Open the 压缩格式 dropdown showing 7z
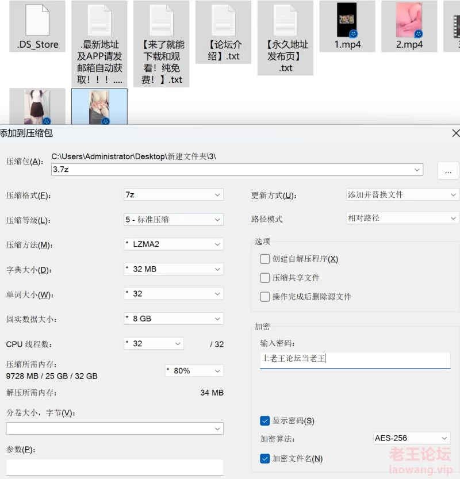This screenshot has height=479, width=460. coord(174,194)
